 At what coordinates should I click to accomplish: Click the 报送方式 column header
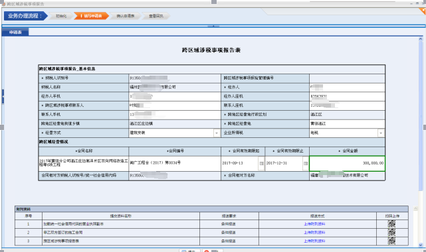pyautogui.click(x=317, y=216)
